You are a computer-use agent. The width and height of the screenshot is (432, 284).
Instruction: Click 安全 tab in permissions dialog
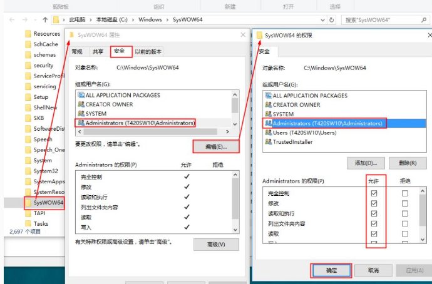click(264, 51)
